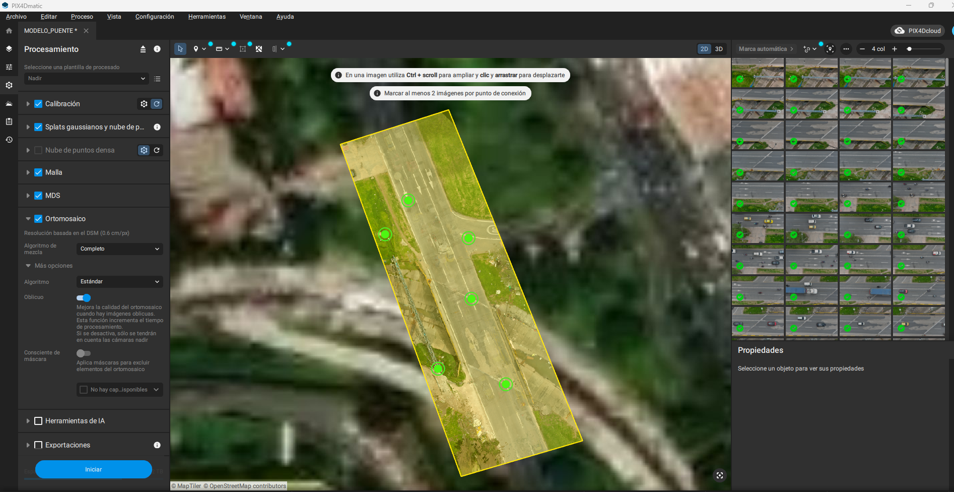Screen dimensions: 954x492
Task: Open the layers panel sidebar icon
Action: tap(9, 49)
